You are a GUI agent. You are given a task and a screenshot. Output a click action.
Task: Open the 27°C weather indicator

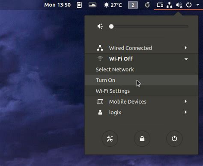point(113,5)
